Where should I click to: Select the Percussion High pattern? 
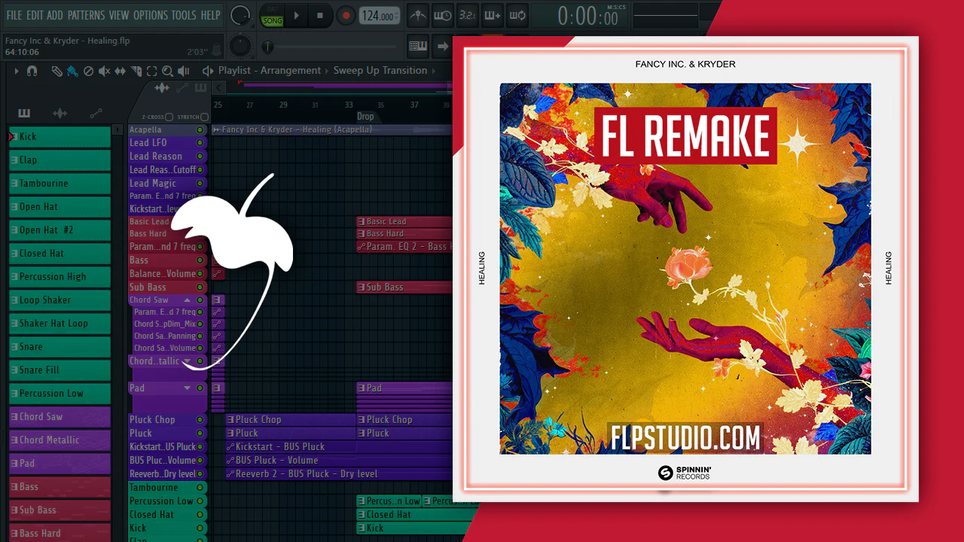pos(60,277)
